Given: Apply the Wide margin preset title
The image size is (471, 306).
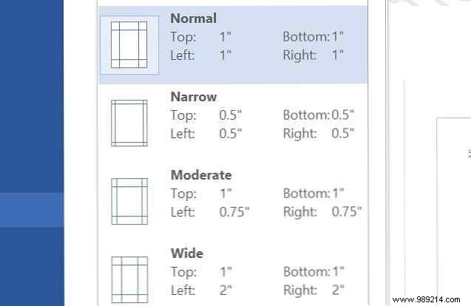Looking at the screenshot, I should [x=186, y=254].
